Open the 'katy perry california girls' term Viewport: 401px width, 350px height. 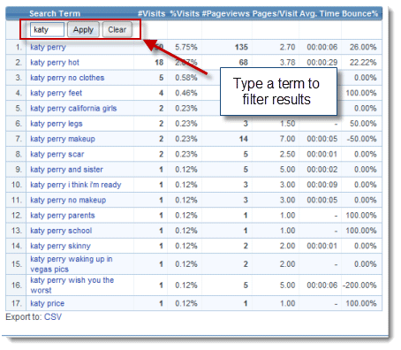(73, 109)
